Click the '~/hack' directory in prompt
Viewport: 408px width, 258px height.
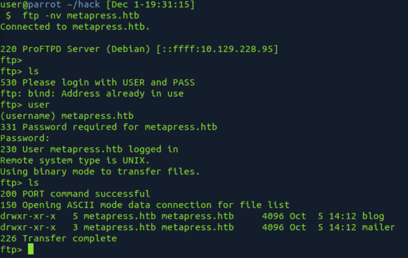83,4
